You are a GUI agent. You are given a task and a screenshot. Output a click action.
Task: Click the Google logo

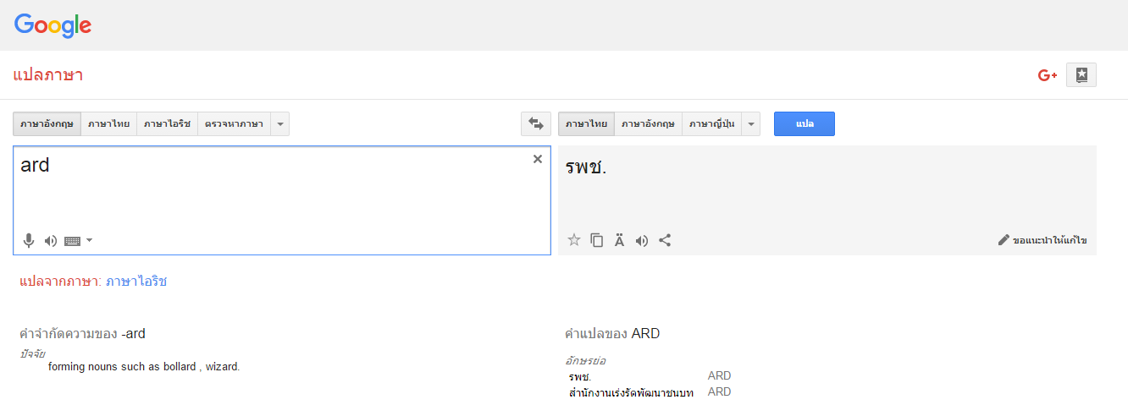click(53, 26)
